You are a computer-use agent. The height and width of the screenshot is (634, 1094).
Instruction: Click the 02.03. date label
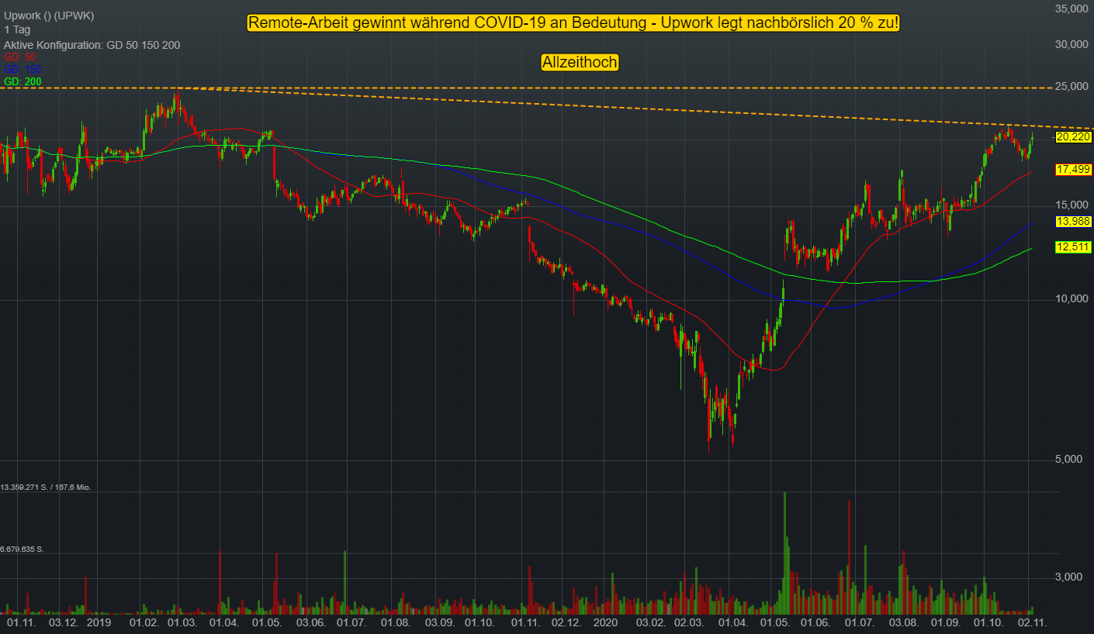tap(688, 622)
